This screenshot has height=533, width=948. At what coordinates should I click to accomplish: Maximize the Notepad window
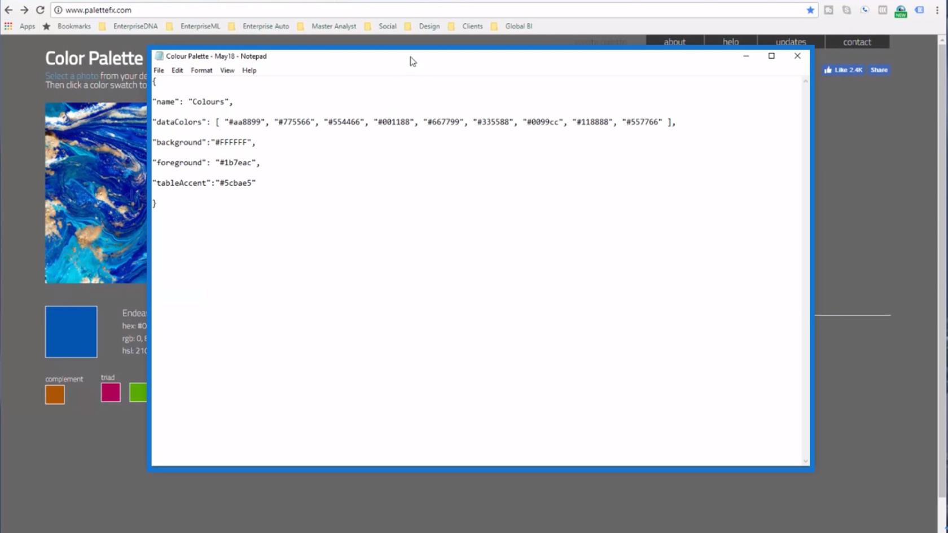pyautogui.click(x=771, y=56)
